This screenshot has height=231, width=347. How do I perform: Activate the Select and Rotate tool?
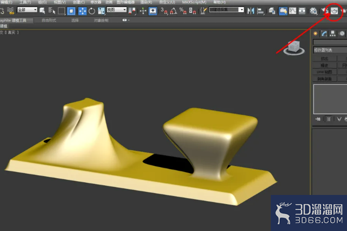point(91,11)
